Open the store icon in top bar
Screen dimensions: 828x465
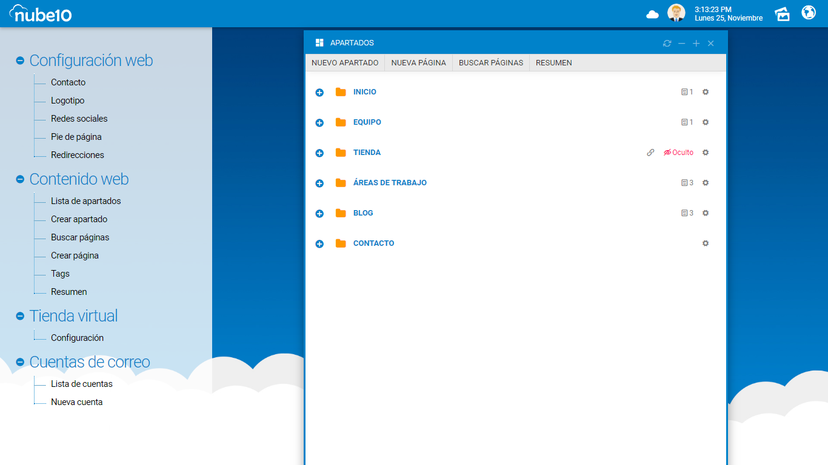pos(783,14)
